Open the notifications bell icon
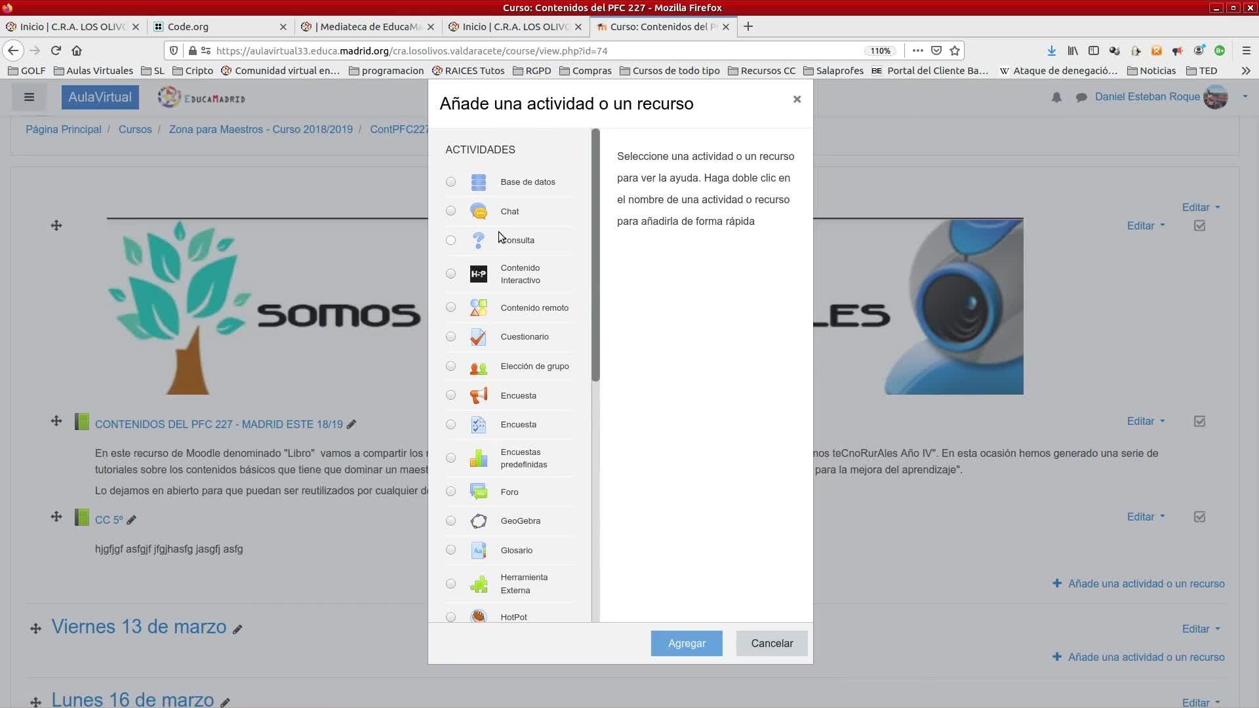 coord(1056,98)
